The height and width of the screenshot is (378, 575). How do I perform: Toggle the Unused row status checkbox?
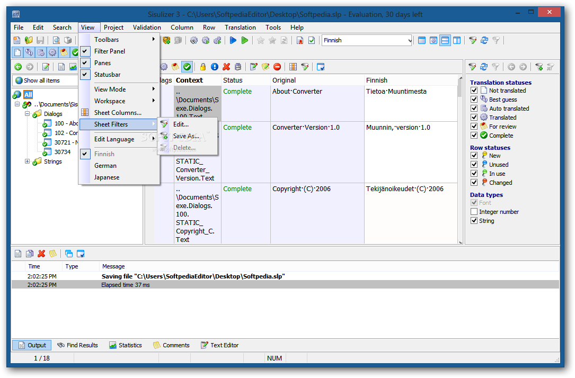[474, 165]
